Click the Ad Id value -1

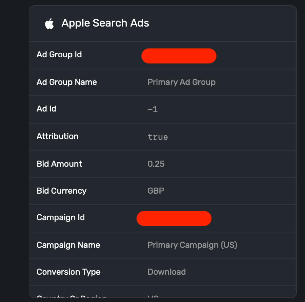tap(153, 109)
